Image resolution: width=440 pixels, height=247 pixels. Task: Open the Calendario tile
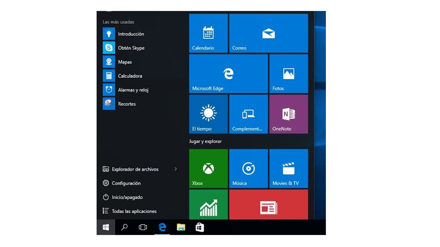coord(208,33)
